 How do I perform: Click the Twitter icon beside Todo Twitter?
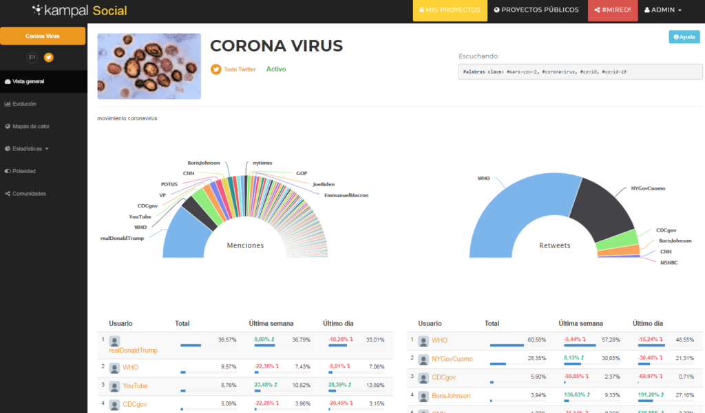coord(215,69)
